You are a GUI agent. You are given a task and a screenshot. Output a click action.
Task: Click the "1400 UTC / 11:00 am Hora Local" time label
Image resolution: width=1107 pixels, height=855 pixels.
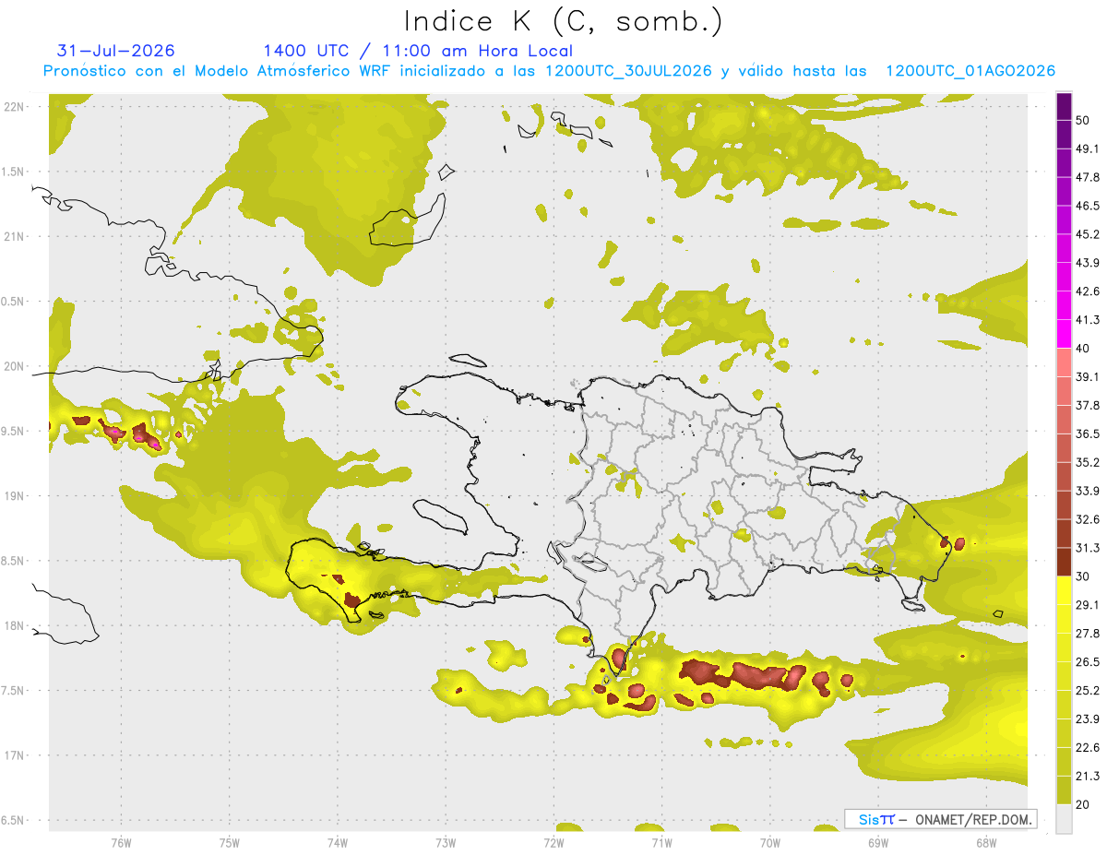pyautogui.click(x=418, y=51)
